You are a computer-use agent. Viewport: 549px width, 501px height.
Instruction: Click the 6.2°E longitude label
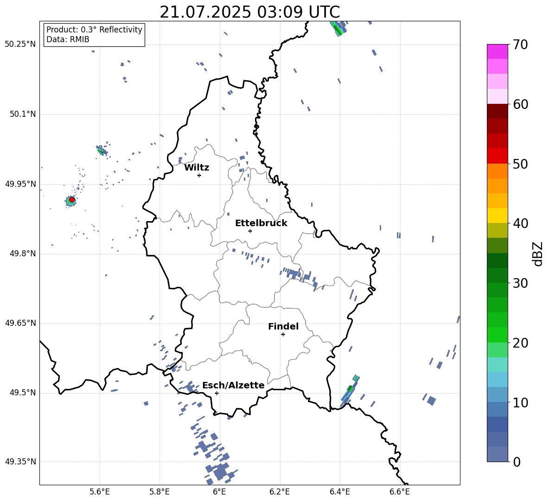pyautogui.click(x=280, y=492)
